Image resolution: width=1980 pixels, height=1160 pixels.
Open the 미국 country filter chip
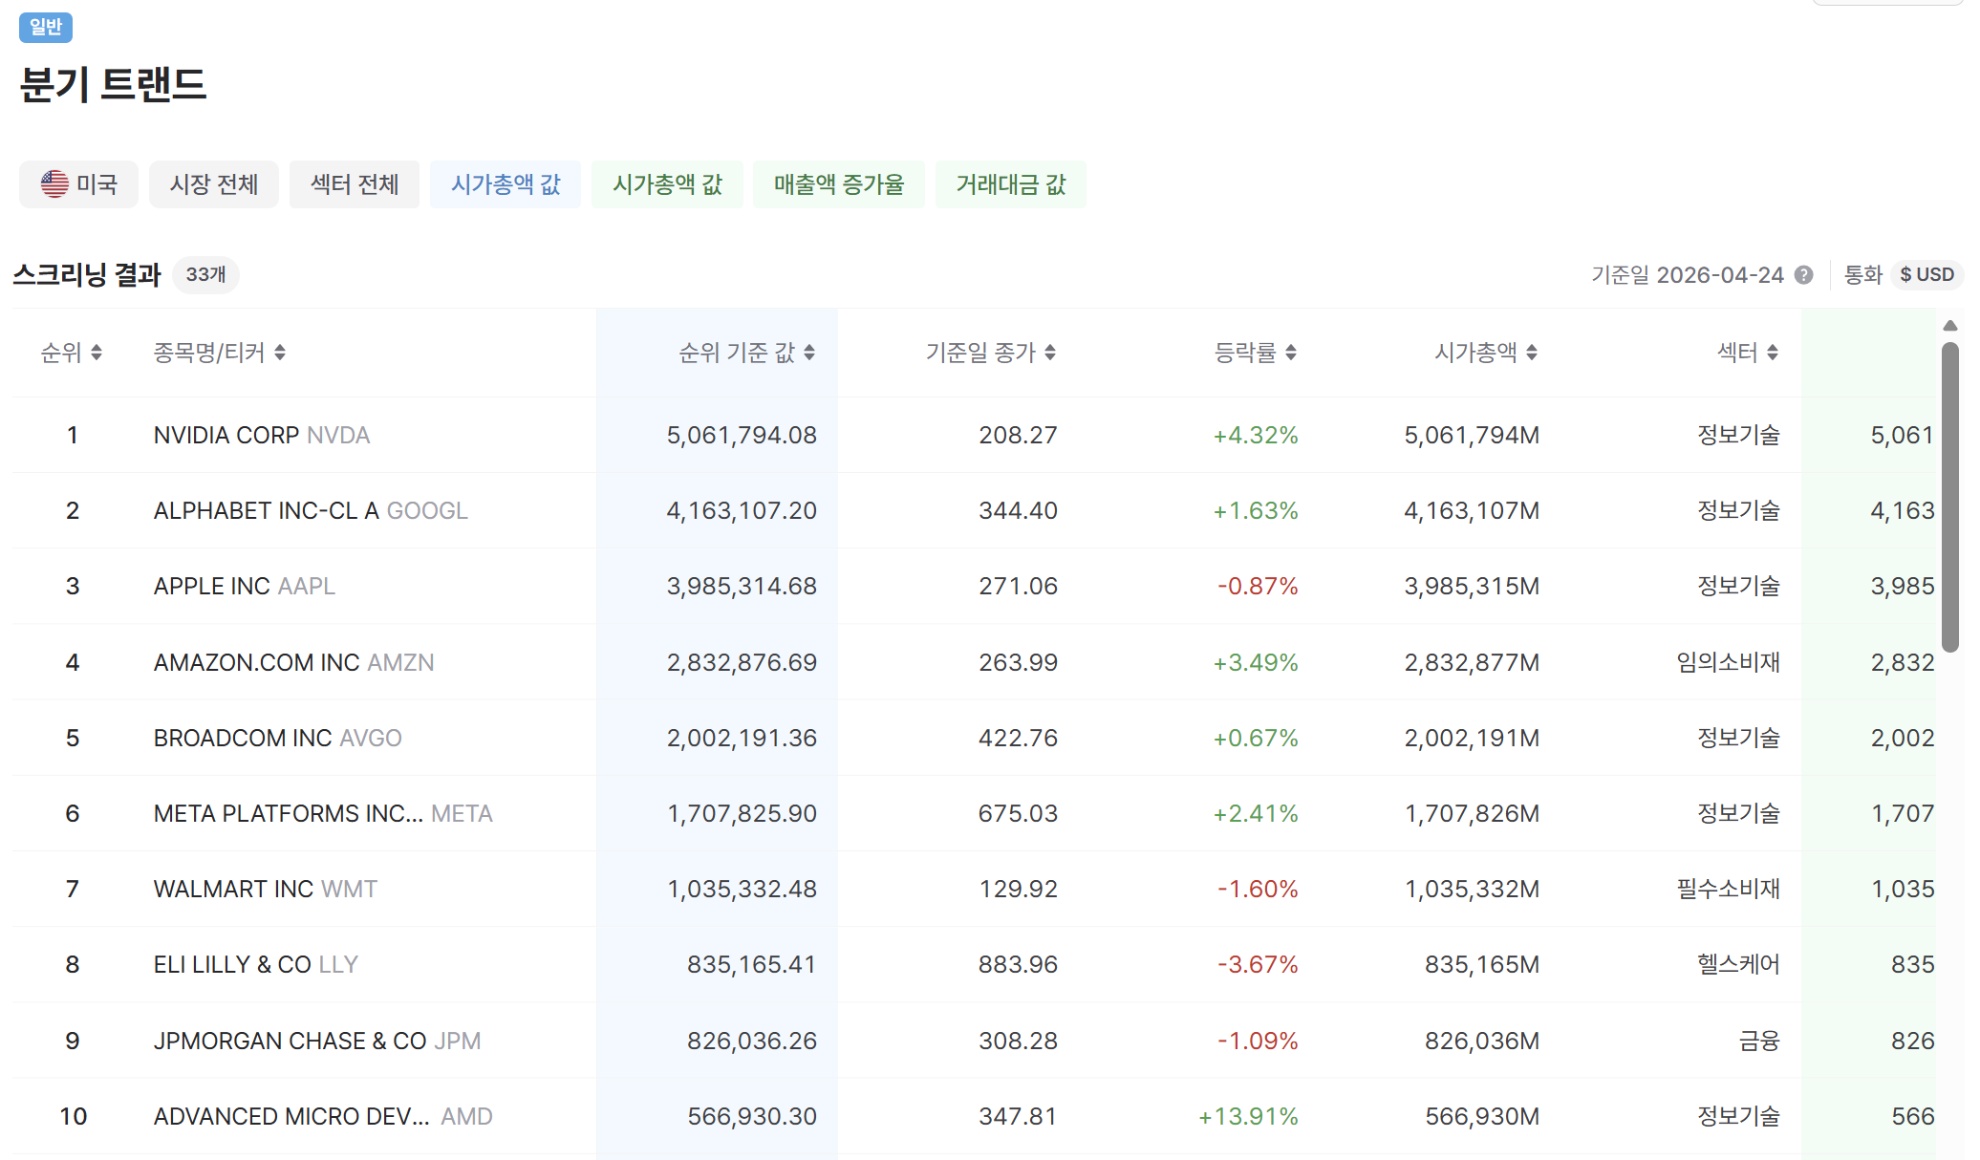(78, 184)
